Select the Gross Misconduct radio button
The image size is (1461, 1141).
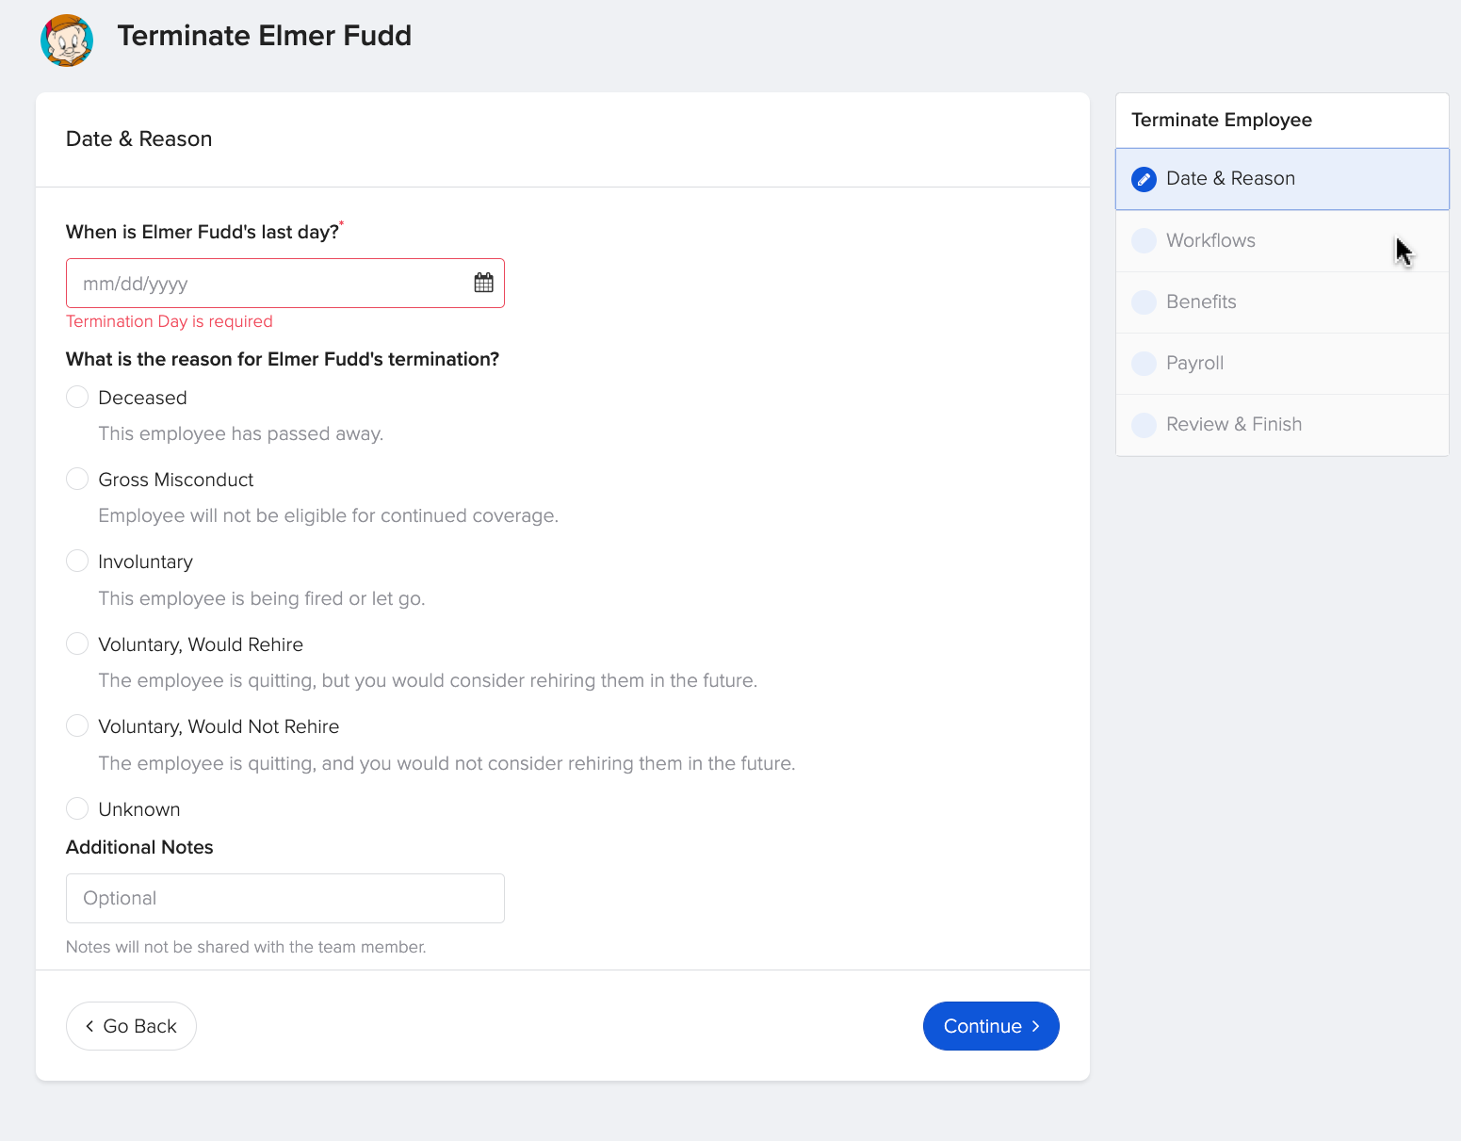point(77,479)
